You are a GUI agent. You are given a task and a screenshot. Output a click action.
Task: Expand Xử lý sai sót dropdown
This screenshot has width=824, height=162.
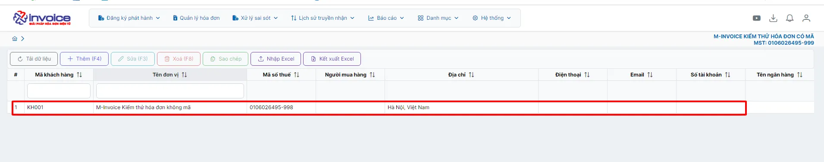[x=255, y=18]
